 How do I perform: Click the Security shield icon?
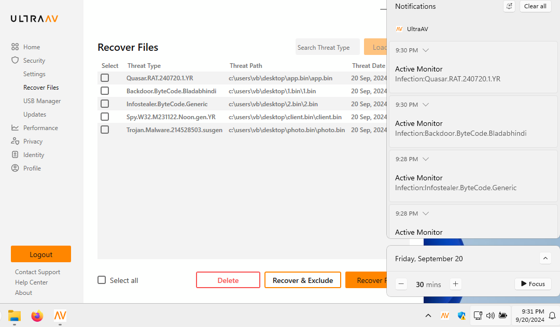[15, 60]
